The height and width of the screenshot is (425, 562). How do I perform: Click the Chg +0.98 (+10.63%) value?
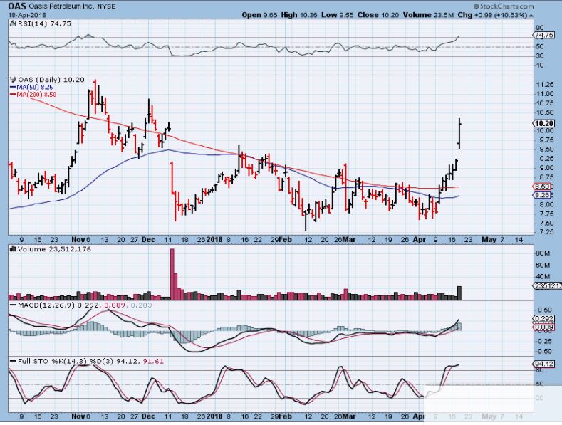coord(492,15)
